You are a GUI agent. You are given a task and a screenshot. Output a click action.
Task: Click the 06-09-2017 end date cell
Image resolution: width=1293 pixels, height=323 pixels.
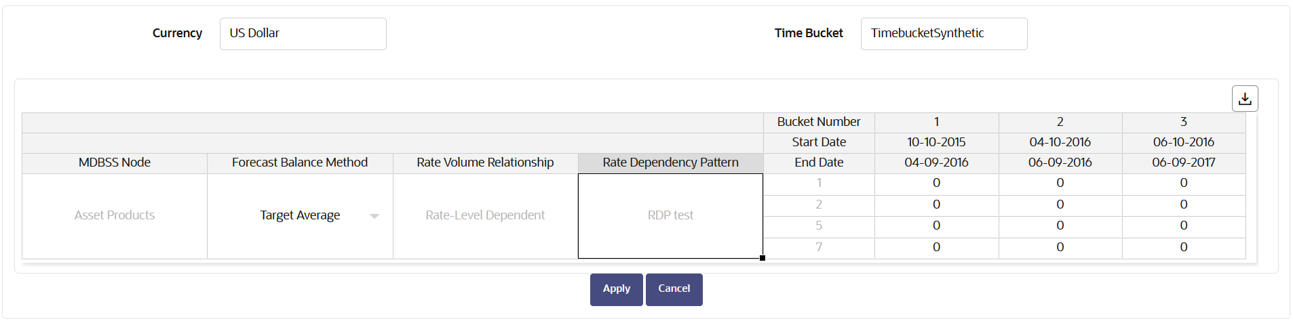tap(1183, 163)
